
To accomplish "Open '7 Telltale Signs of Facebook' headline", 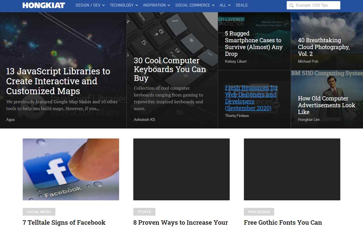I will [x=64, y=222].
